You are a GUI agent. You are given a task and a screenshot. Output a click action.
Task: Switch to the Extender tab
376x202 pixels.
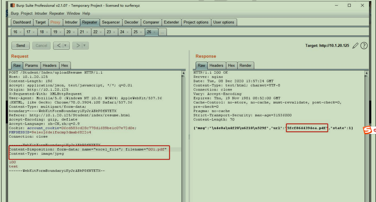click(x=171, y=22)
